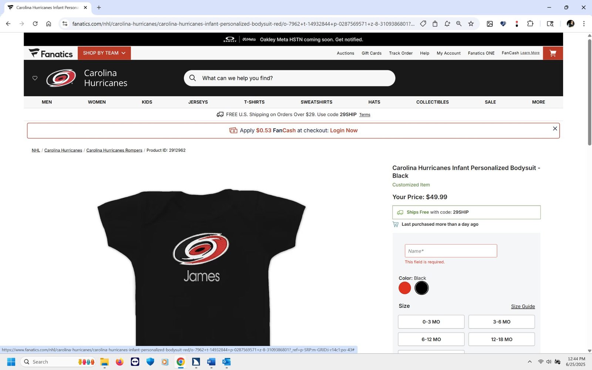Open the shipping Terms link
Viewport: 592px width, 370px height.
pyautogui.click(x=365, y=115)
